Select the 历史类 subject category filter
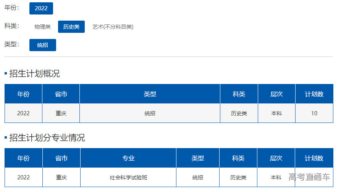 point(71,27)
